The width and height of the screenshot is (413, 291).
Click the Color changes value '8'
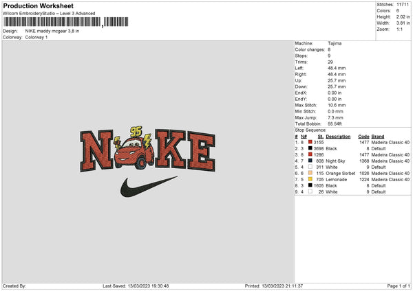click(x=329, y=49)
